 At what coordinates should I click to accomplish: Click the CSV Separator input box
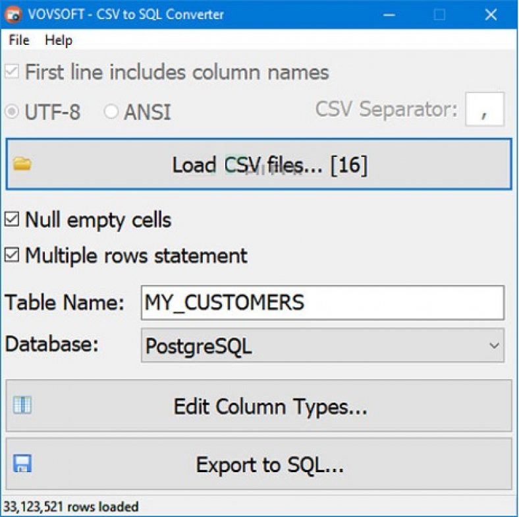pyautogui.click(x=485, y=109)
